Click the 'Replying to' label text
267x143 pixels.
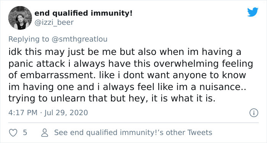29,39
